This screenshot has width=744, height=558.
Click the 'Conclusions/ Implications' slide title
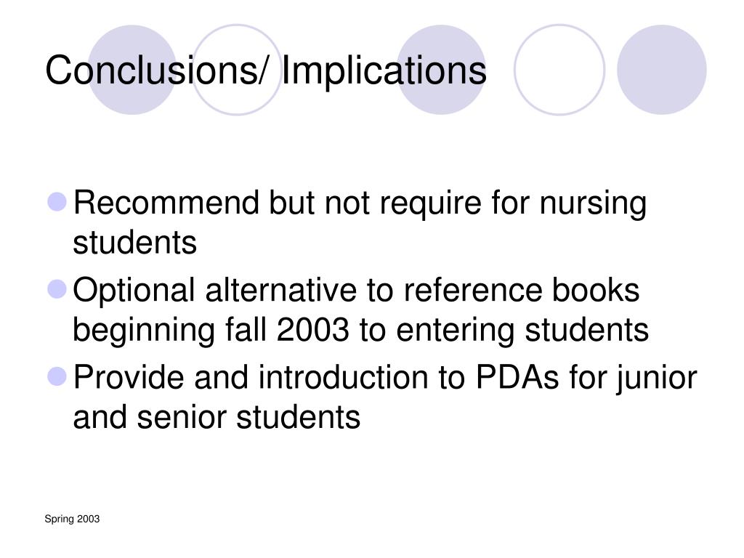point(266,70)
